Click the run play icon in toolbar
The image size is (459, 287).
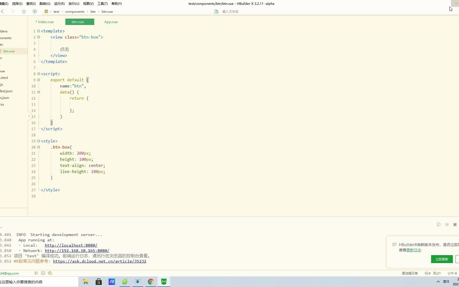[x=35, y=11]
